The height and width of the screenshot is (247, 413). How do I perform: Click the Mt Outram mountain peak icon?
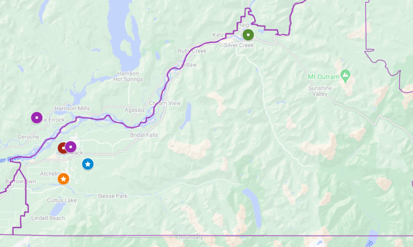pyautogui.click(x=345, y=76)
